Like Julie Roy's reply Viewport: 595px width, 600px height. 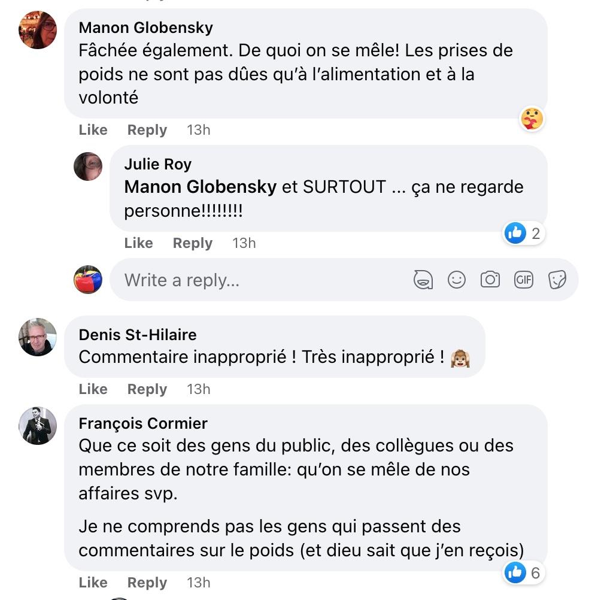pyautogui.click(x=138, y=243)
